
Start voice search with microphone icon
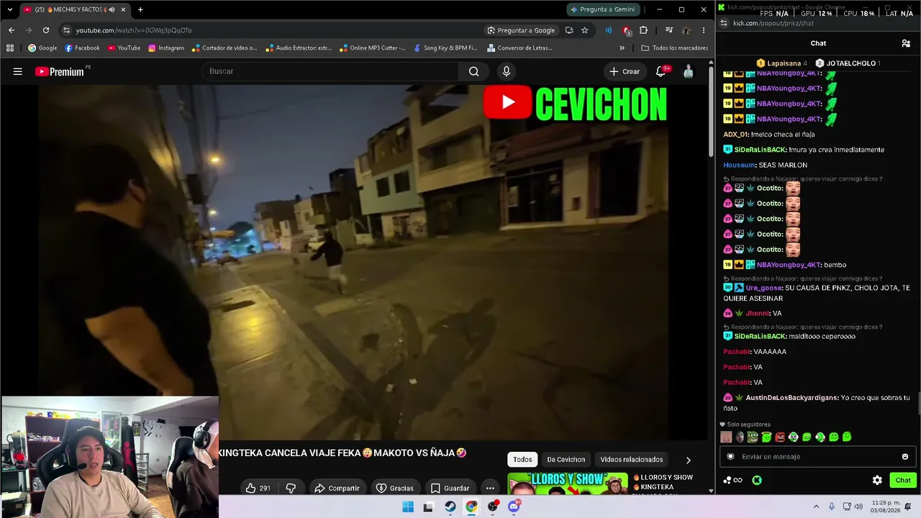[507, 71]
